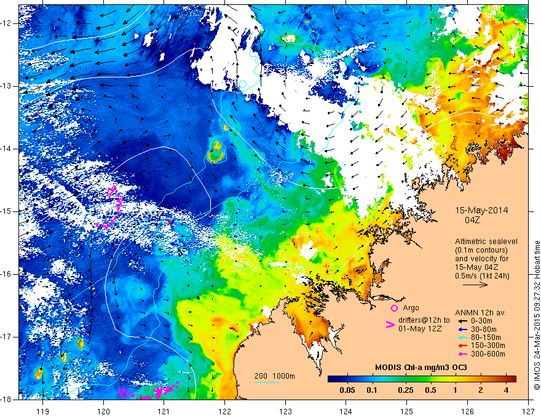Click the magenta 300-600m arrow in legend
The height and width of the screenshot is (418, 541).
coord(463,354)
